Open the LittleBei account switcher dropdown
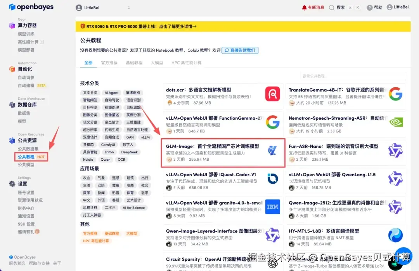 point(103,8)
